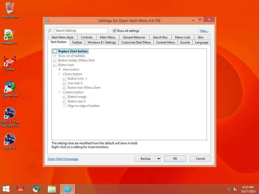Click the Cancel button
Image resolution: width=259 pixels, height=194 pixels.
pyautogui.click(x=200, y=159)
